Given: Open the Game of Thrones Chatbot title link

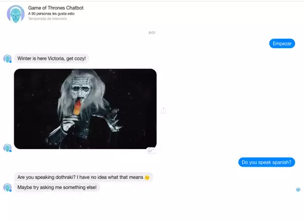Looking at the screenshot, I should [56, 8].
